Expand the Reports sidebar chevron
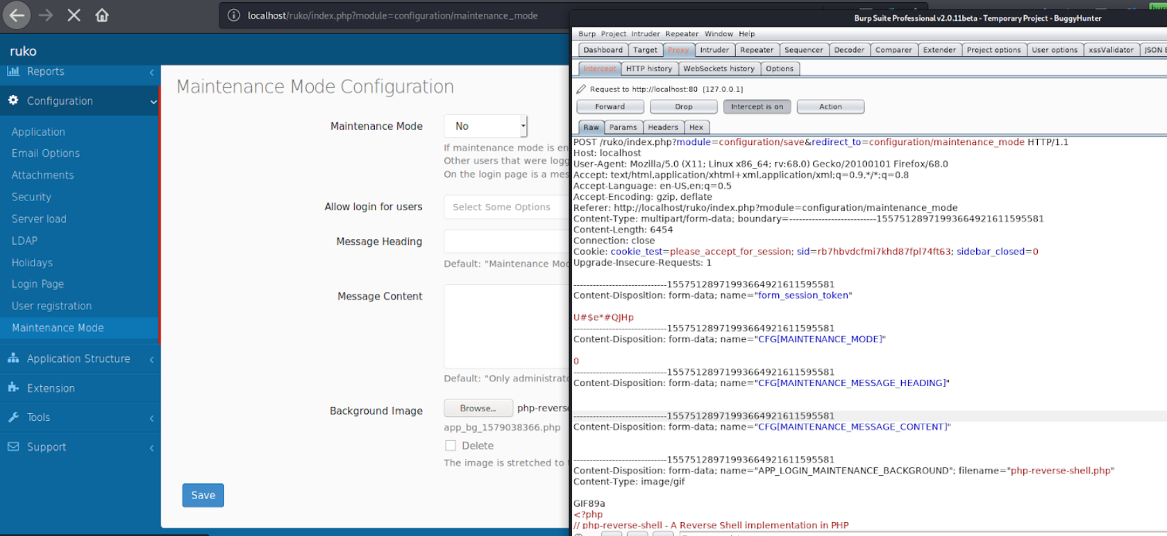 (x=151, y=72)
